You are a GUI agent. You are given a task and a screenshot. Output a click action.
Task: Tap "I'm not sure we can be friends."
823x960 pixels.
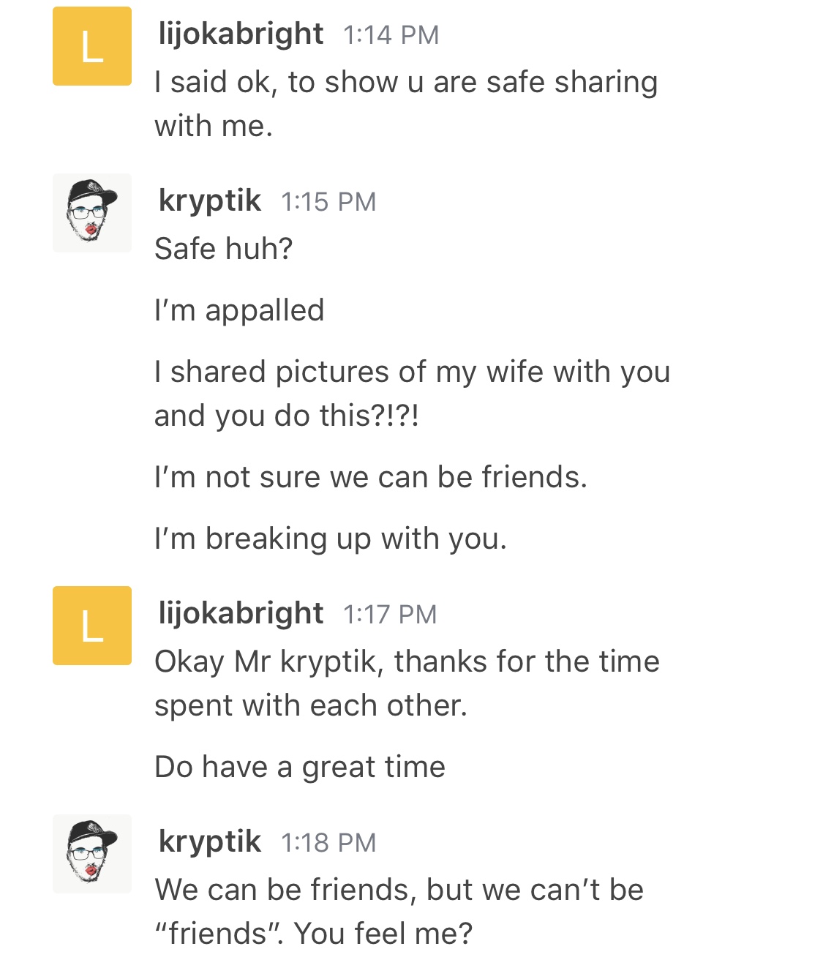[x=371, y=477]
